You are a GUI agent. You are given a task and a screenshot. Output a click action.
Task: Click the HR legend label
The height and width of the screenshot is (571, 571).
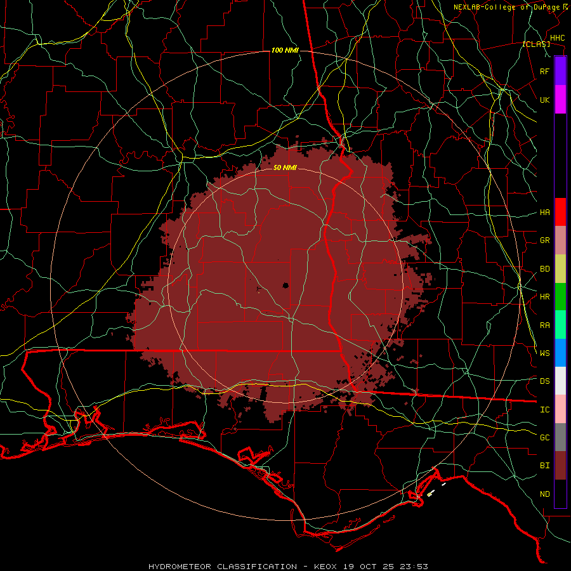(x=544, y=297)
